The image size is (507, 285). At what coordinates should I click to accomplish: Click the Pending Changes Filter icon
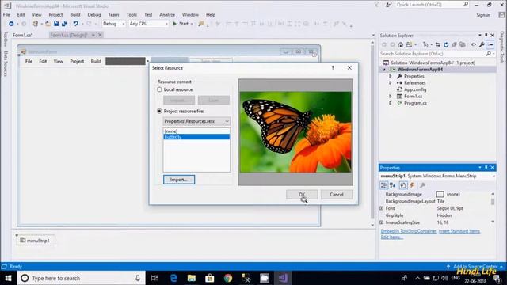[425, 44]
